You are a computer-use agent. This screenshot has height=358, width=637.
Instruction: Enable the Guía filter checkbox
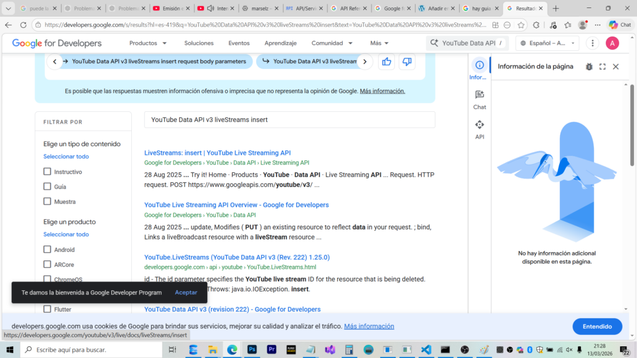click(47, 186)
